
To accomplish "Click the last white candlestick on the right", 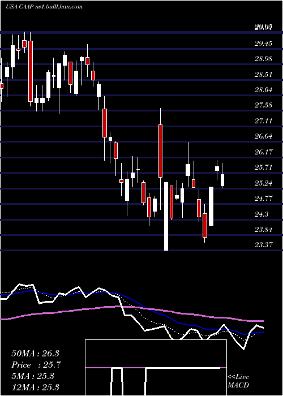I will (222, 176).
